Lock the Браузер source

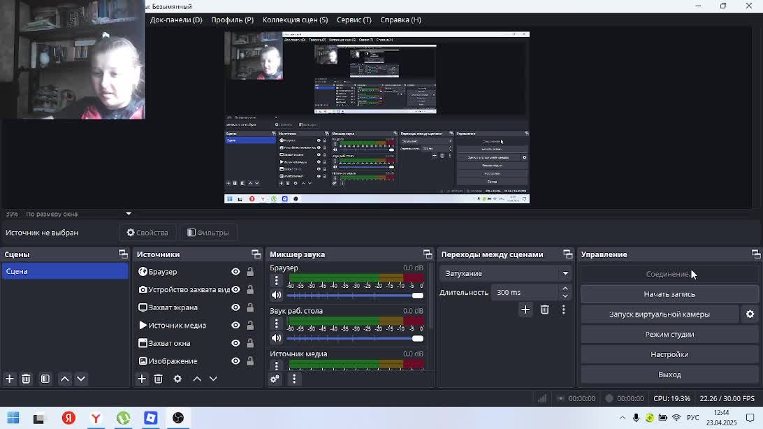tap(250, 272)
